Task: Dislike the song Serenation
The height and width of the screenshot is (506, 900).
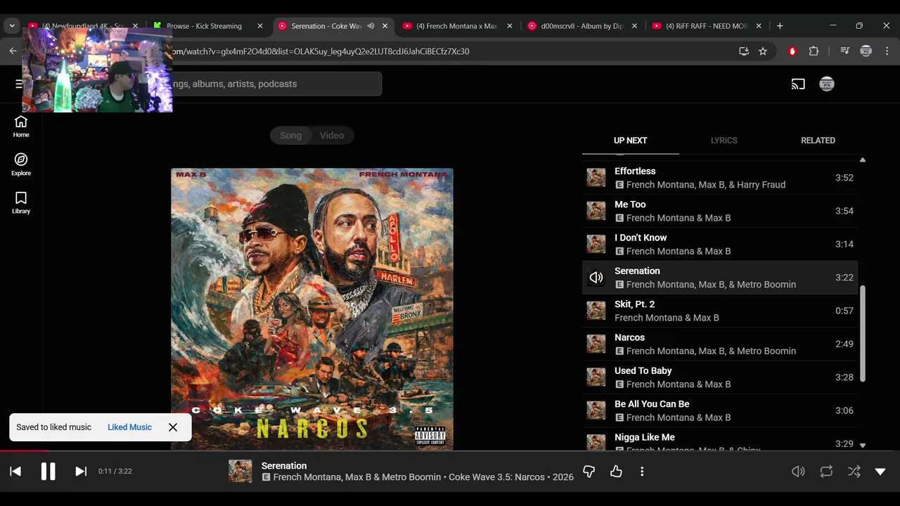Action: 589,472
